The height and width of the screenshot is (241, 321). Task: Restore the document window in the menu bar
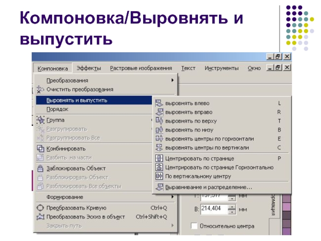[x=278, y=67]
